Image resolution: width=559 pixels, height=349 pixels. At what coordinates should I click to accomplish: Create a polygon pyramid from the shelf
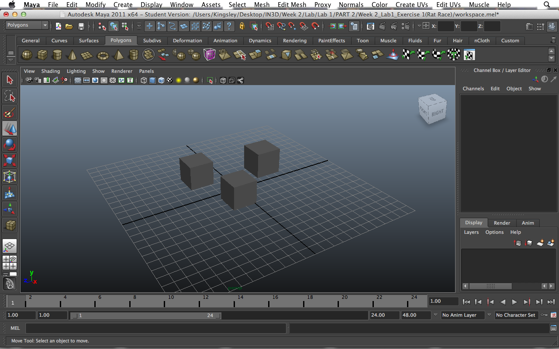click(118, 55)
